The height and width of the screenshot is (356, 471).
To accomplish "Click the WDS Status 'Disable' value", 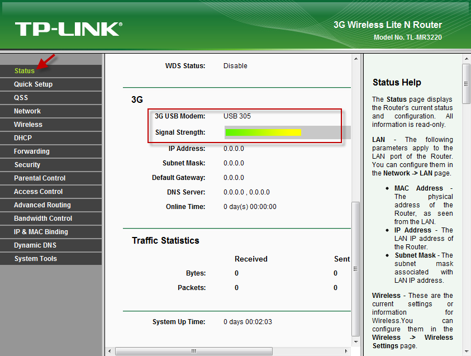I will click(x=235, y=66).
